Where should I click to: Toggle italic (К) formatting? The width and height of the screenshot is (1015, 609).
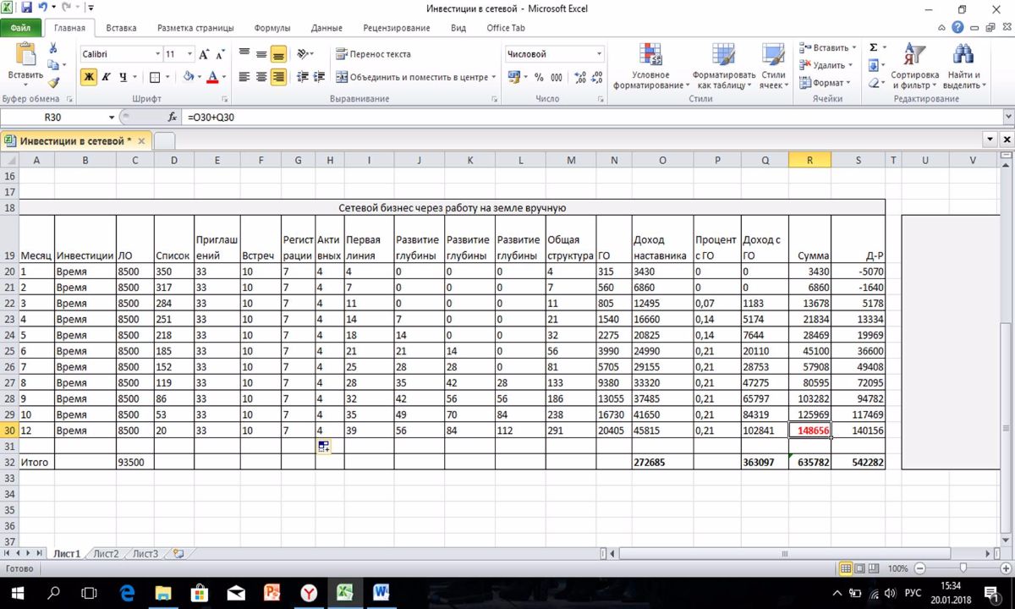point(106,77)
